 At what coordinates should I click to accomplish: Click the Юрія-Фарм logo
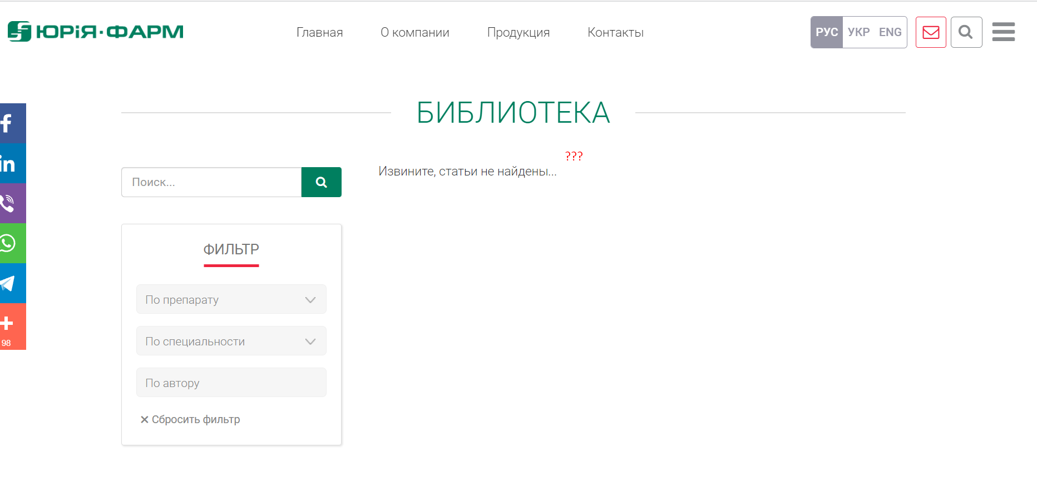[96, 32]
